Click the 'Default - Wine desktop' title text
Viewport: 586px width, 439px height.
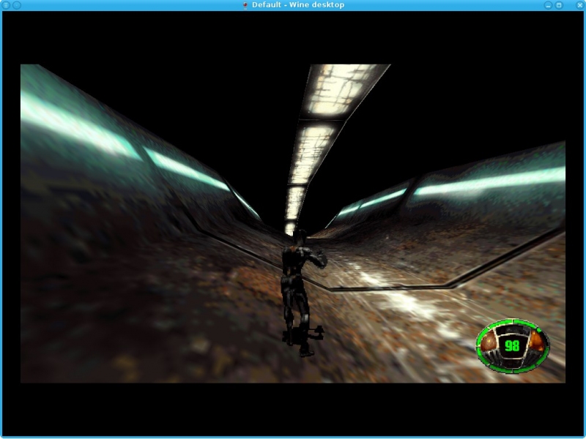297,5
